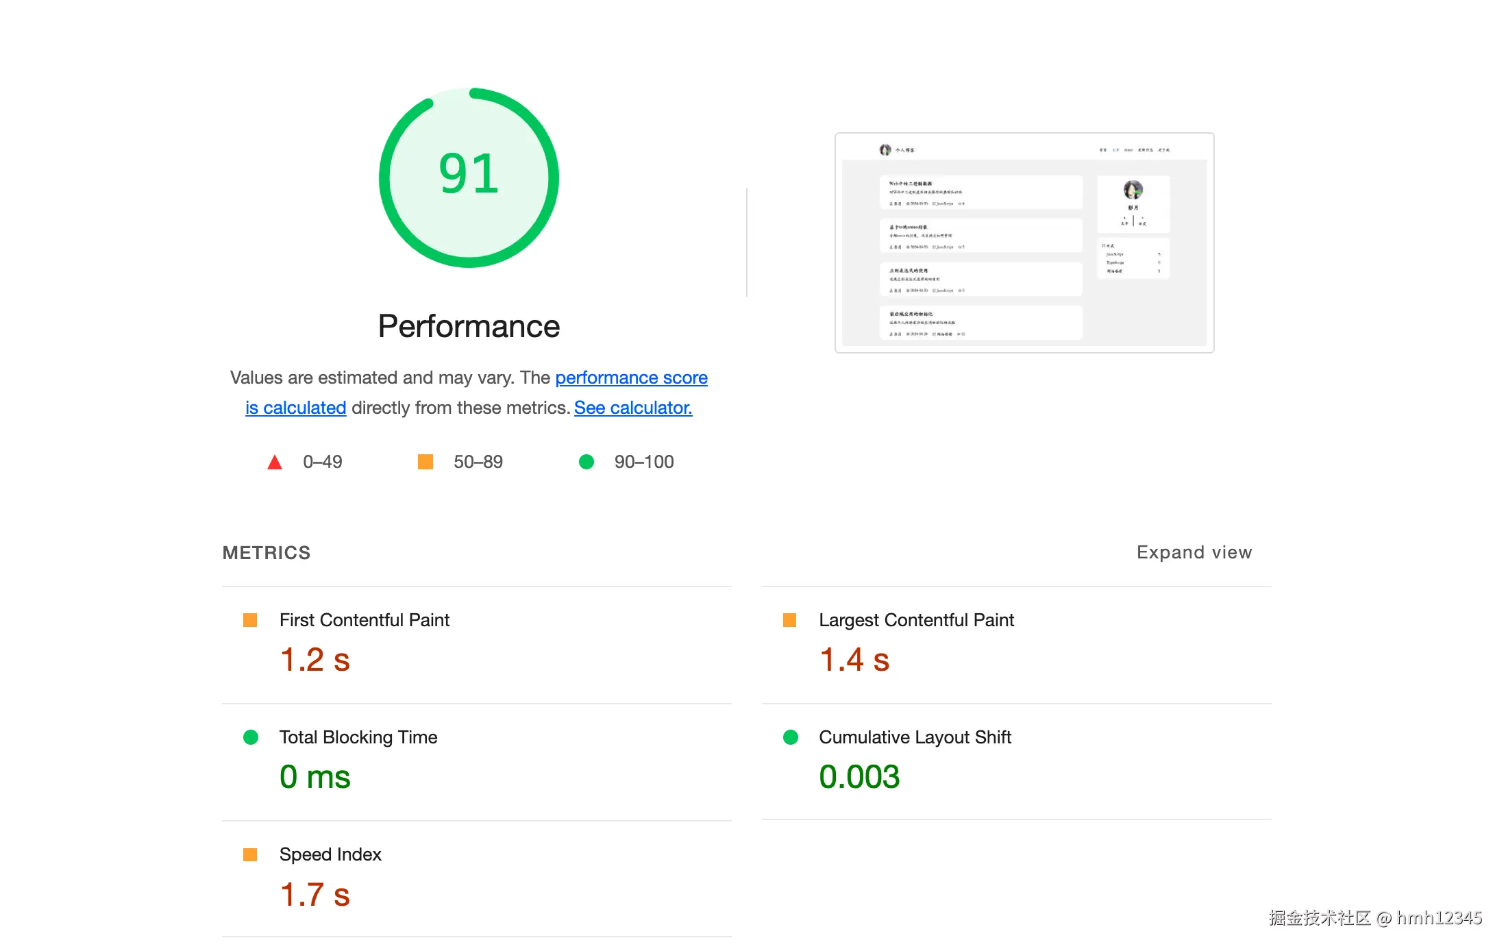Screen dimensions: 1506x951
Task: Expand the First Contentful Paint metric
Action: pos(364,620)
